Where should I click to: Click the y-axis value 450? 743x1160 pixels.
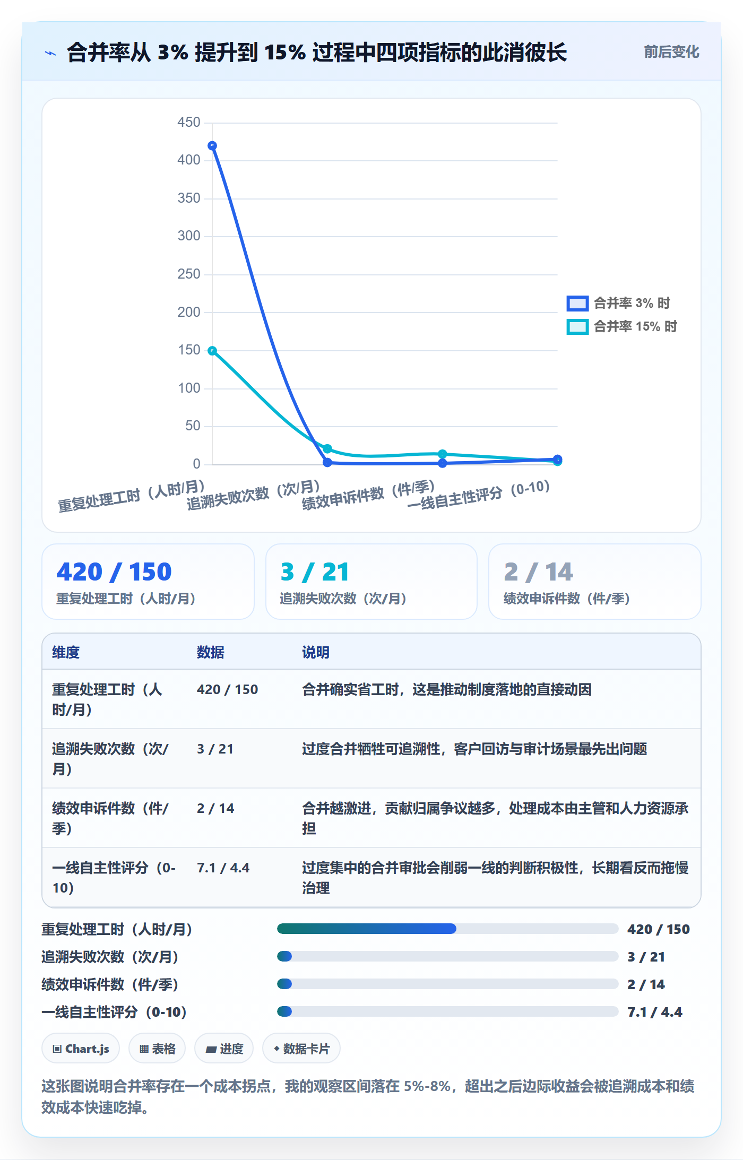(189, 122)
